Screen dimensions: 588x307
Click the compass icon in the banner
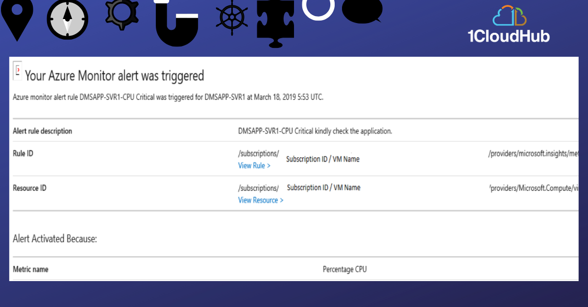[68, 20]
